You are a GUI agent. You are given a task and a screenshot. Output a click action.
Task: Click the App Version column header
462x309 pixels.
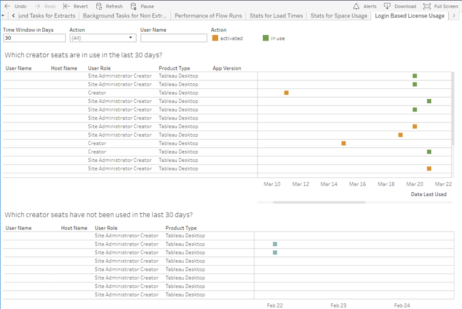click(227, 68)
